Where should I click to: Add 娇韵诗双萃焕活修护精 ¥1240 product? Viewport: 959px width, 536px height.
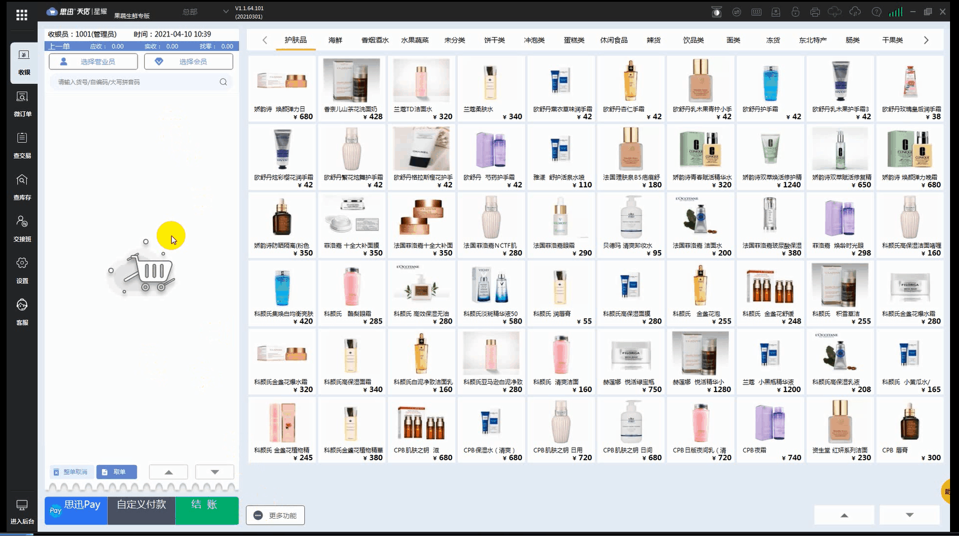[x=770, y=156]
